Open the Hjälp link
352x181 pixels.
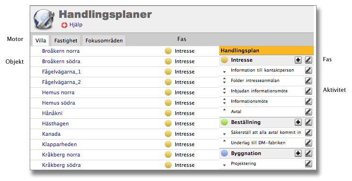(76, 25)
